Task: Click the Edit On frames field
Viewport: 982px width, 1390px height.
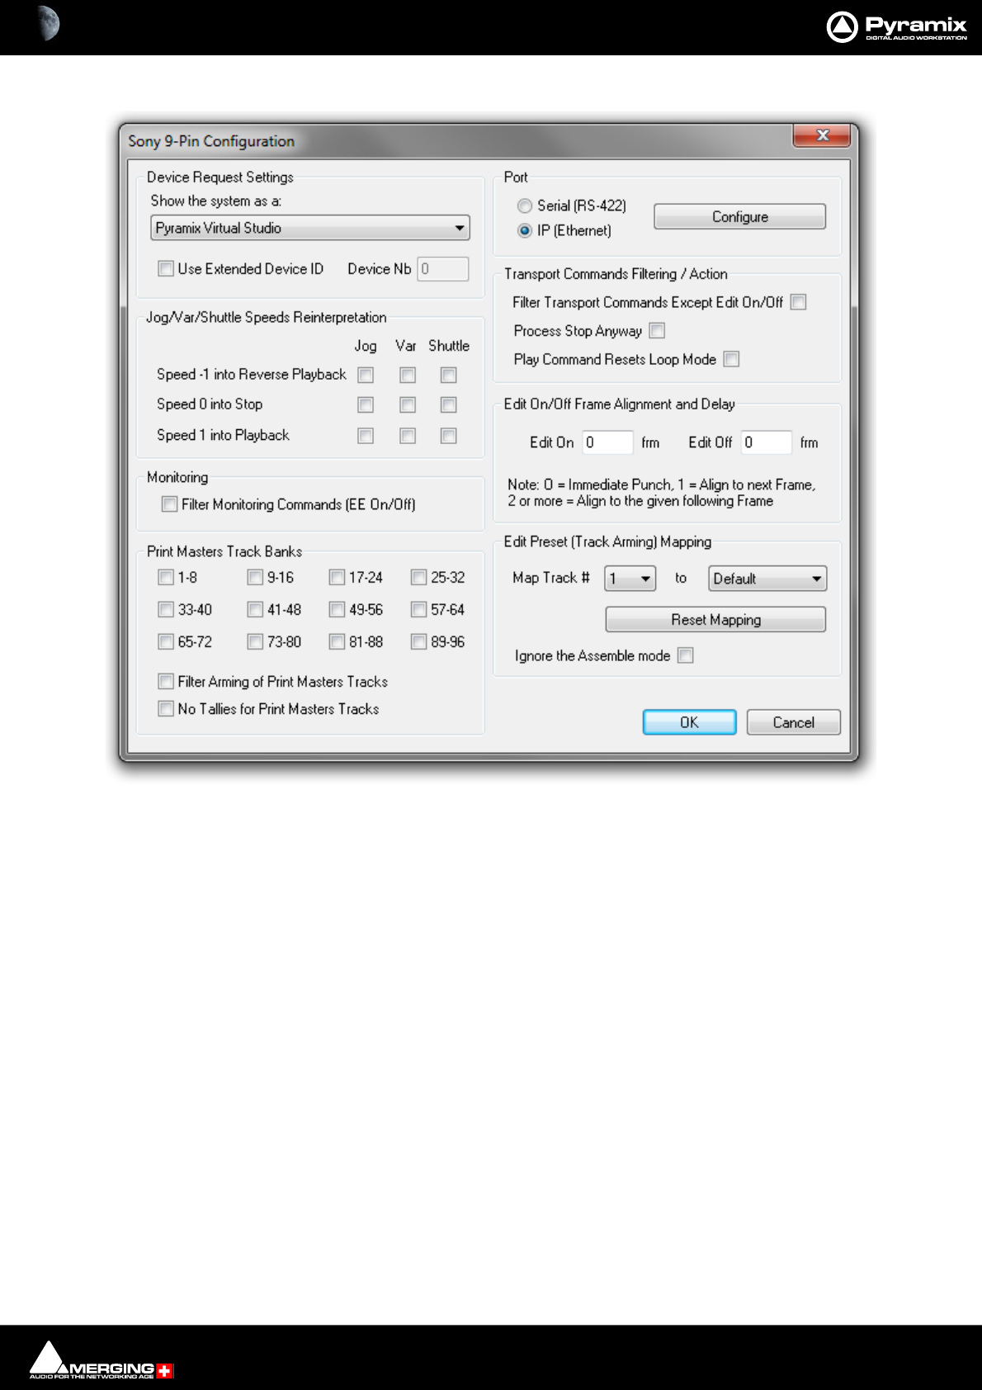Action: (607, 442)
